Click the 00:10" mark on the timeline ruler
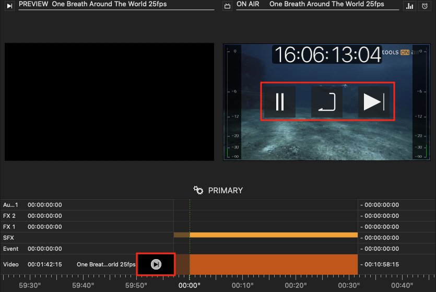The width and height of the screenshot is (436, 292). tap(242, 285)
